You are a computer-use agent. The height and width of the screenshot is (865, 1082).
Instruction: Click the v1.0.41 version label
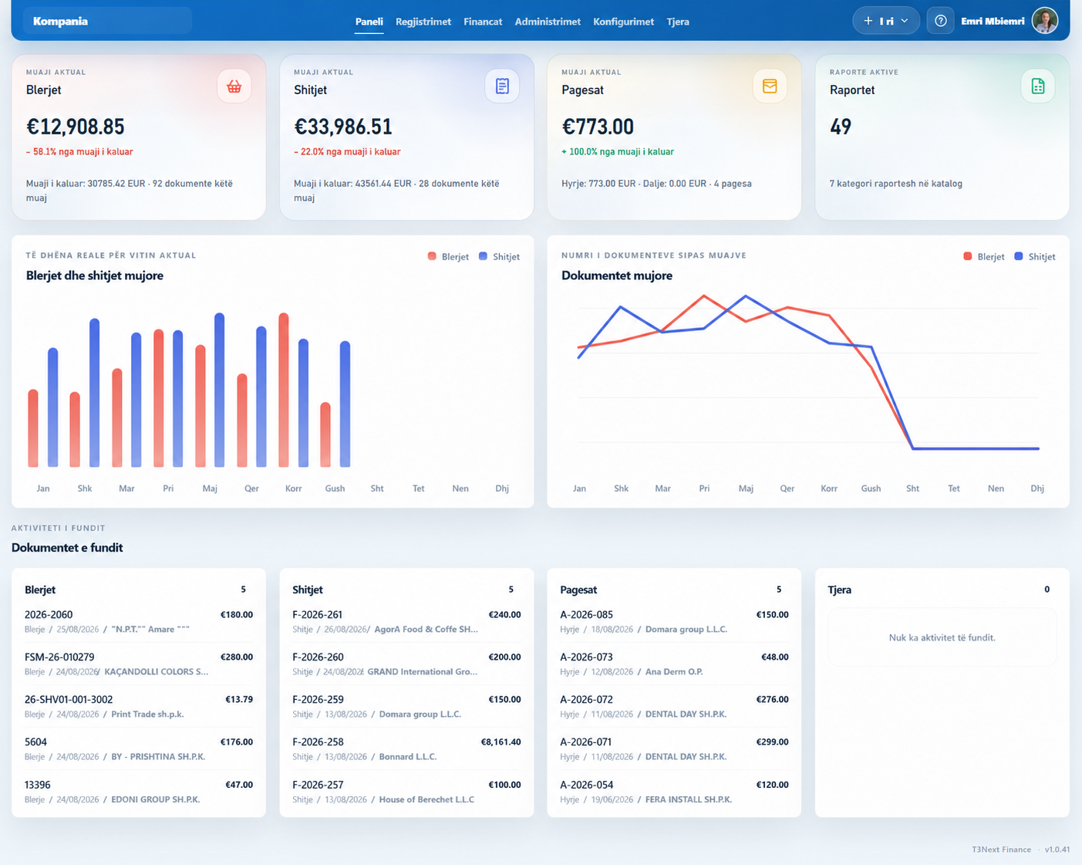1057,850
